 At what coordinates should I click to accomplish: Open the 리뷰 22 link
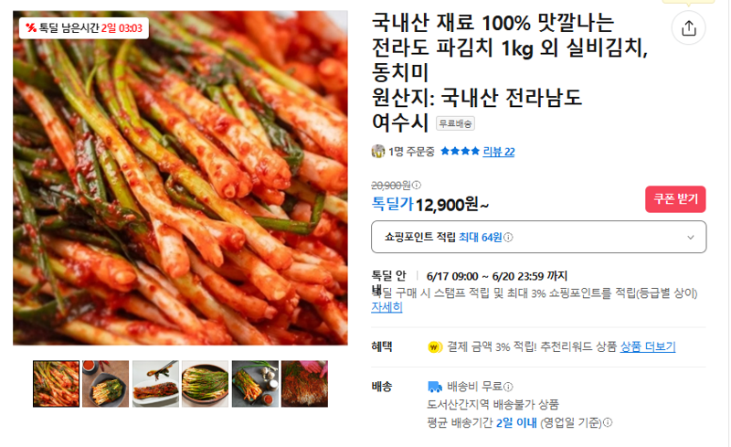point(498,152)
